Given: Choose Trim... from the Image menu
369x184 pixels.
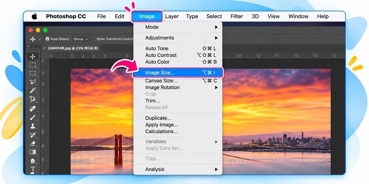Looking at the screenshot, I should (x=178, y=101).
